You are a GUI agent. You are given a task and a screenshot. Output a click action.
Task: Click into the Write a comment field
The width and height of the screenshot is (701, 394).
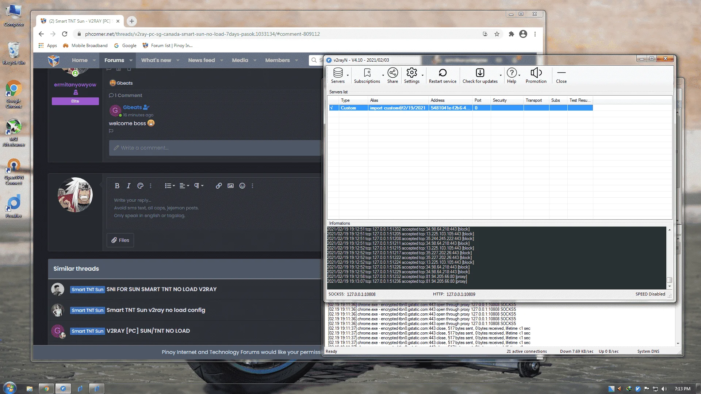tap(215, 148)
